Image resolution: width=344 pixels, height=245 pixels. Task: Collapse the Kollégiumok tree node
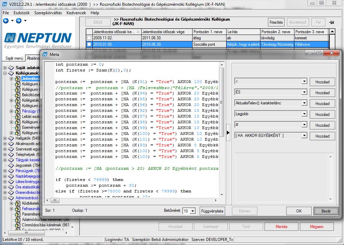tap(5, 73)
